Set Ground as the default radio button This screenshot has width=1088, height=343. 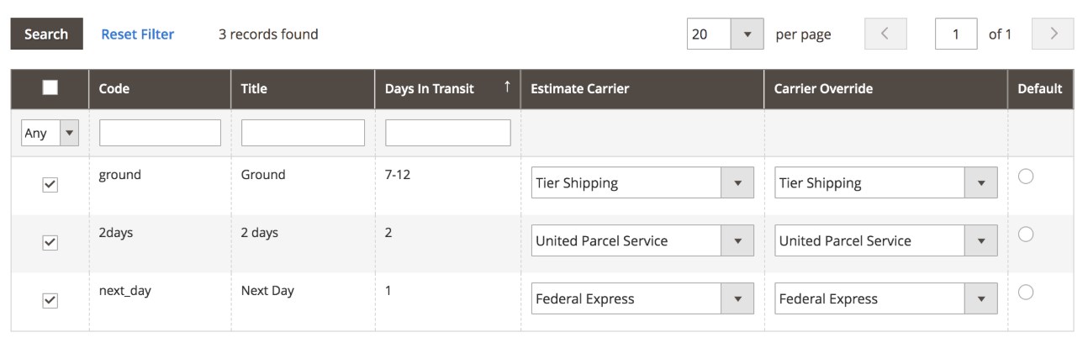point(1025,177)
